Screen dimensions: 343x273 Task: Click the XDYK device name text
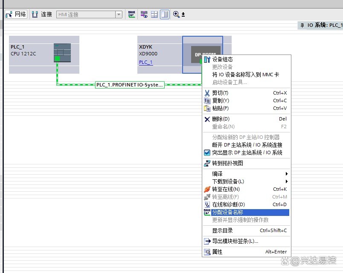point(145,47)
